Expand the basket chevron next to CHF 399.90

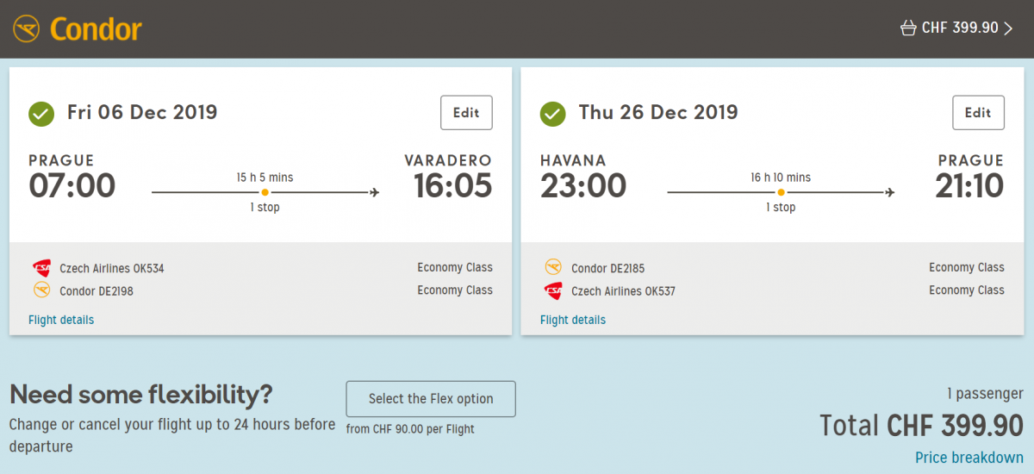click(x=1008, y=28)
